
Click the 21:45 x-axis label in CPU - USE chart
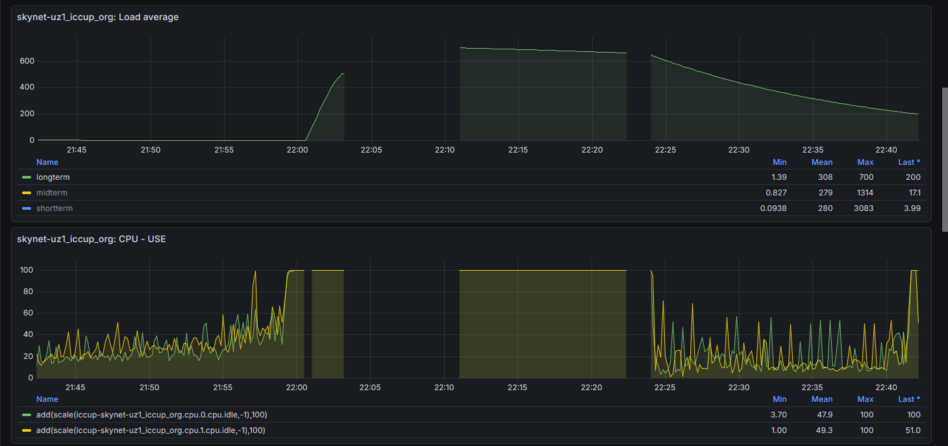coord(76,388)
